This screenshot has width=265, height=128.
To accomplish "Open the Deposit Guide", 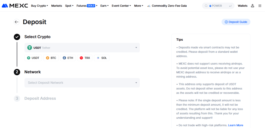I will click(x=236, y=22).
